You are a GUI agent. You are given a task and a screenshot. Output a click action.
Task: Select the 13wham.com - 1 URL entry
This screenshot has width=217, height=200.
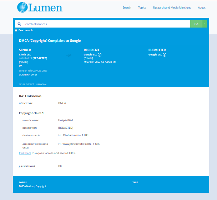(76, 135)
